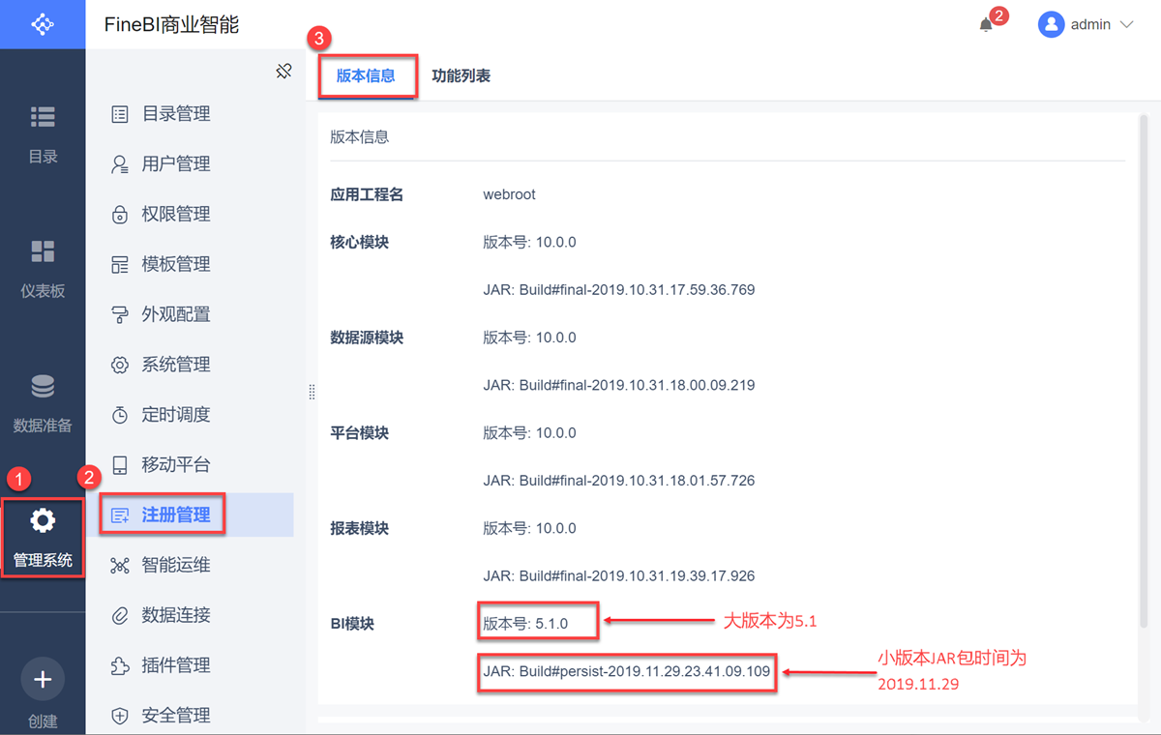The height and width of the screenshot is (735, 1161).
Task: Click the FineBI商业智能 title
Action: click(171, 25)
